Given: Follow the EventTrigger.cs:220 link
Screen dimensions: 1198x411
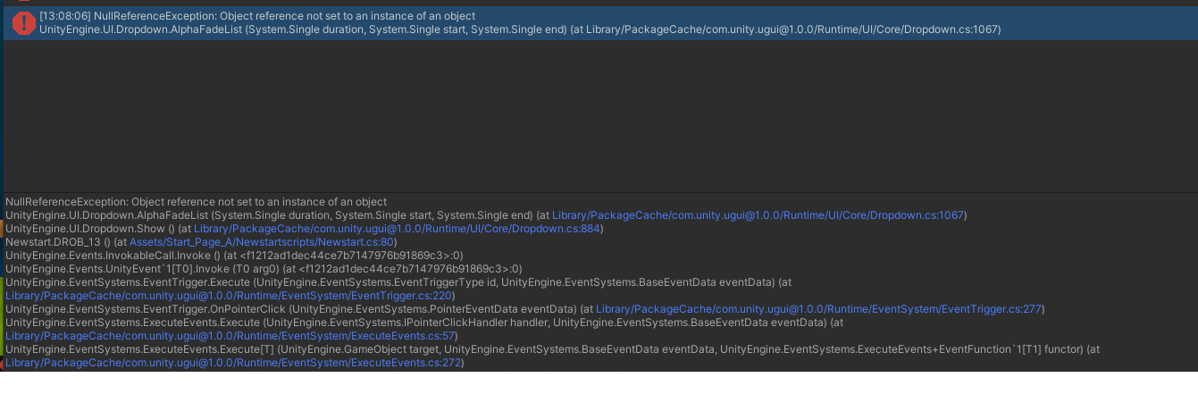Looking at the screenshot, I should 229,296.
